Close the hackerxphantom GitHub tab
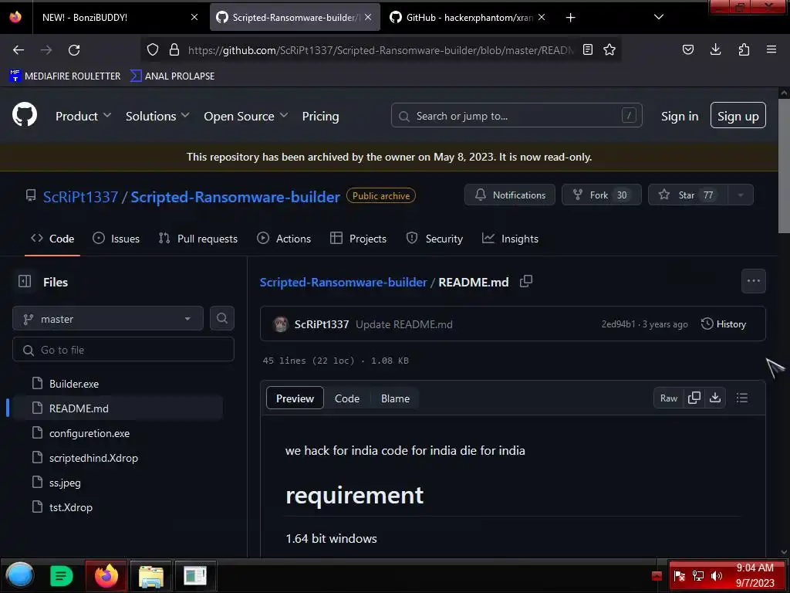The width and height of the screenshot is (790, 593). click(x=542, y=17)
